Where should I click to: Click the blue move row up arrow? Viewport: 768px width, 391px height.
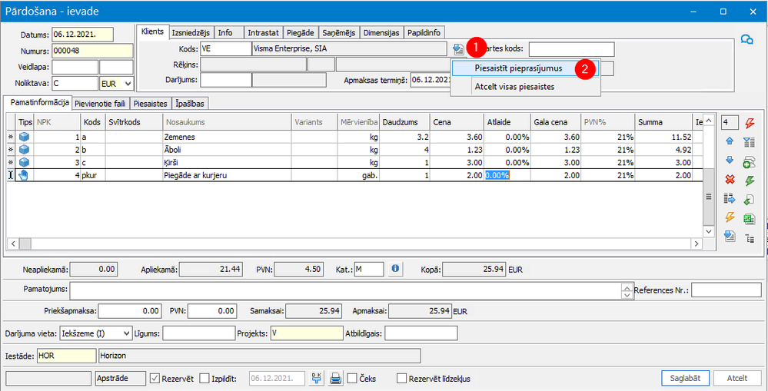click(x=730, y=141)
